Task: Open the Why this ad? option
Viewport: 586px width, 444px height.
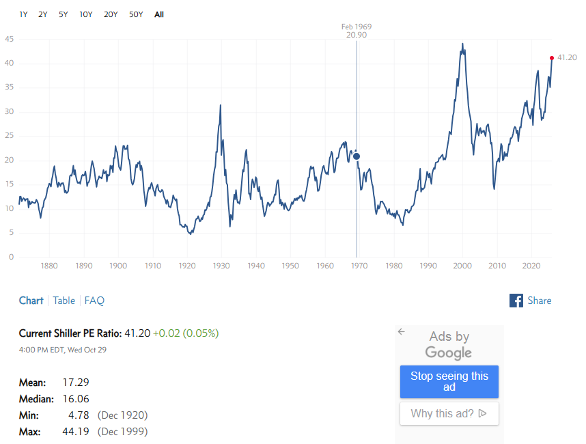Action: click(x=449, y=413)
